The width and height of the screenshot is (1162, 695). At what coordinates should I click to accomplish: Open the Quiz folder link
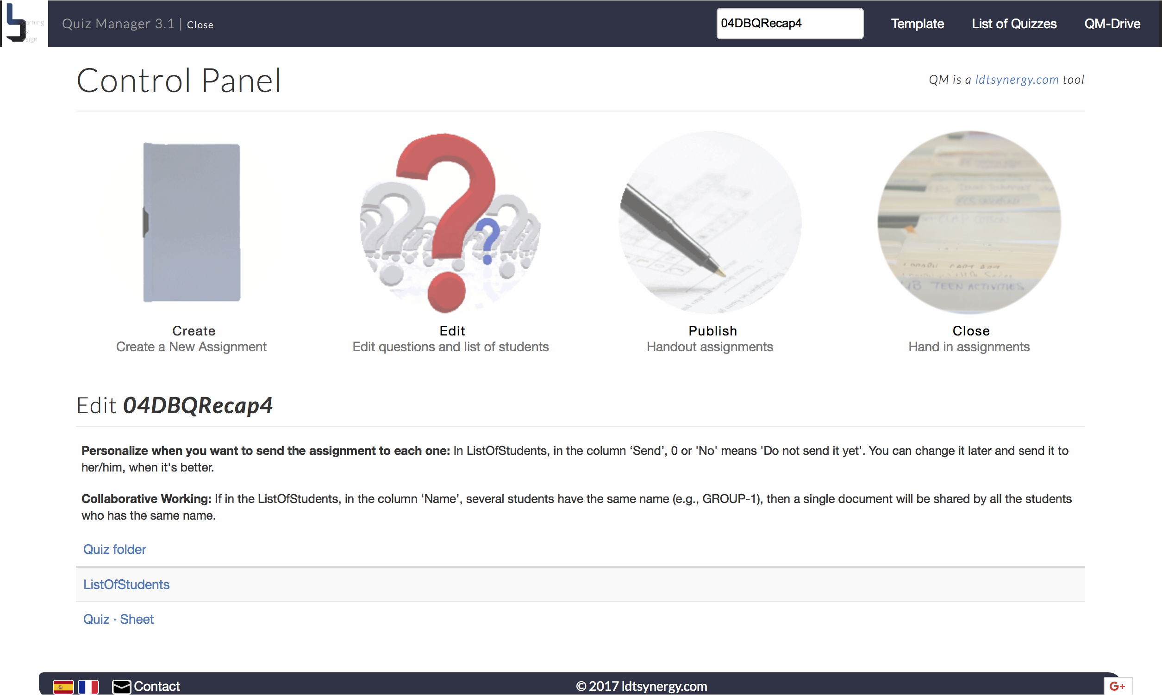(x=114, y=549)
